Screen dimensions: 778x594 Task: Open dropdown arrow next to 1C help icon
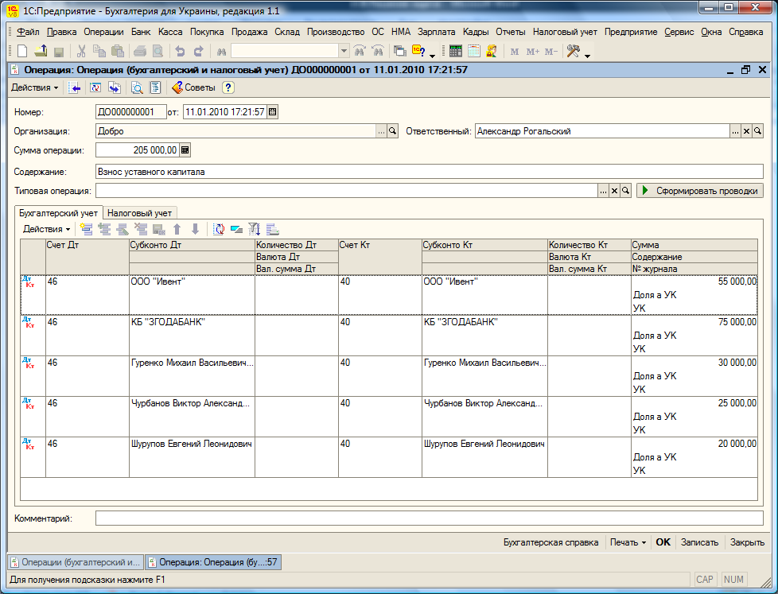click(x=432, y=55)
